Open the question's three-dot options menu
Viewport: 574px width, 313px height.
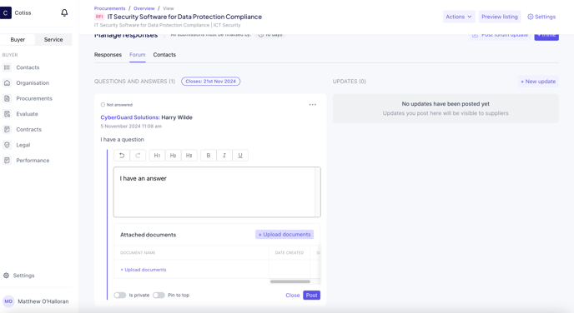tap(312, 104)
